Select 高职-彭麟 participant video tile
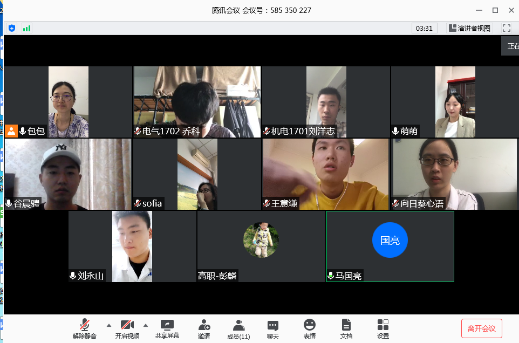The width and height of the screenshot is (519, 343). tap(261, 246)
